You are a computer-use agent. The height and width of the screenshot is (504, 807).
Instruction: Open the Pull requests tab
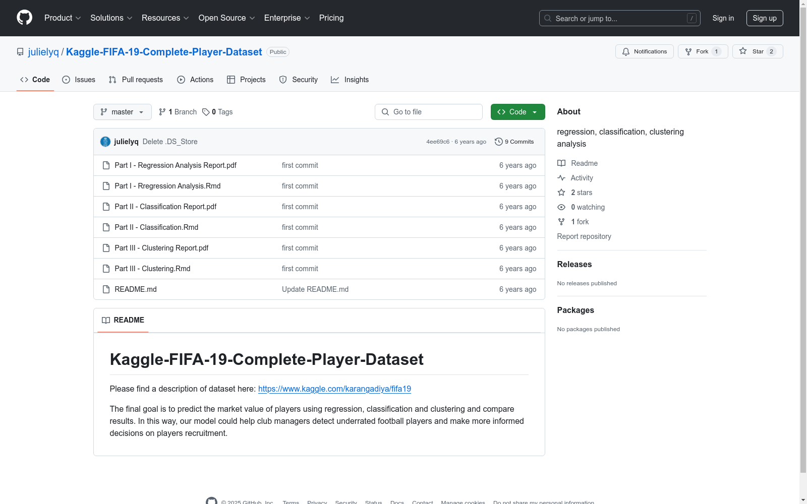tap(136, 80)
